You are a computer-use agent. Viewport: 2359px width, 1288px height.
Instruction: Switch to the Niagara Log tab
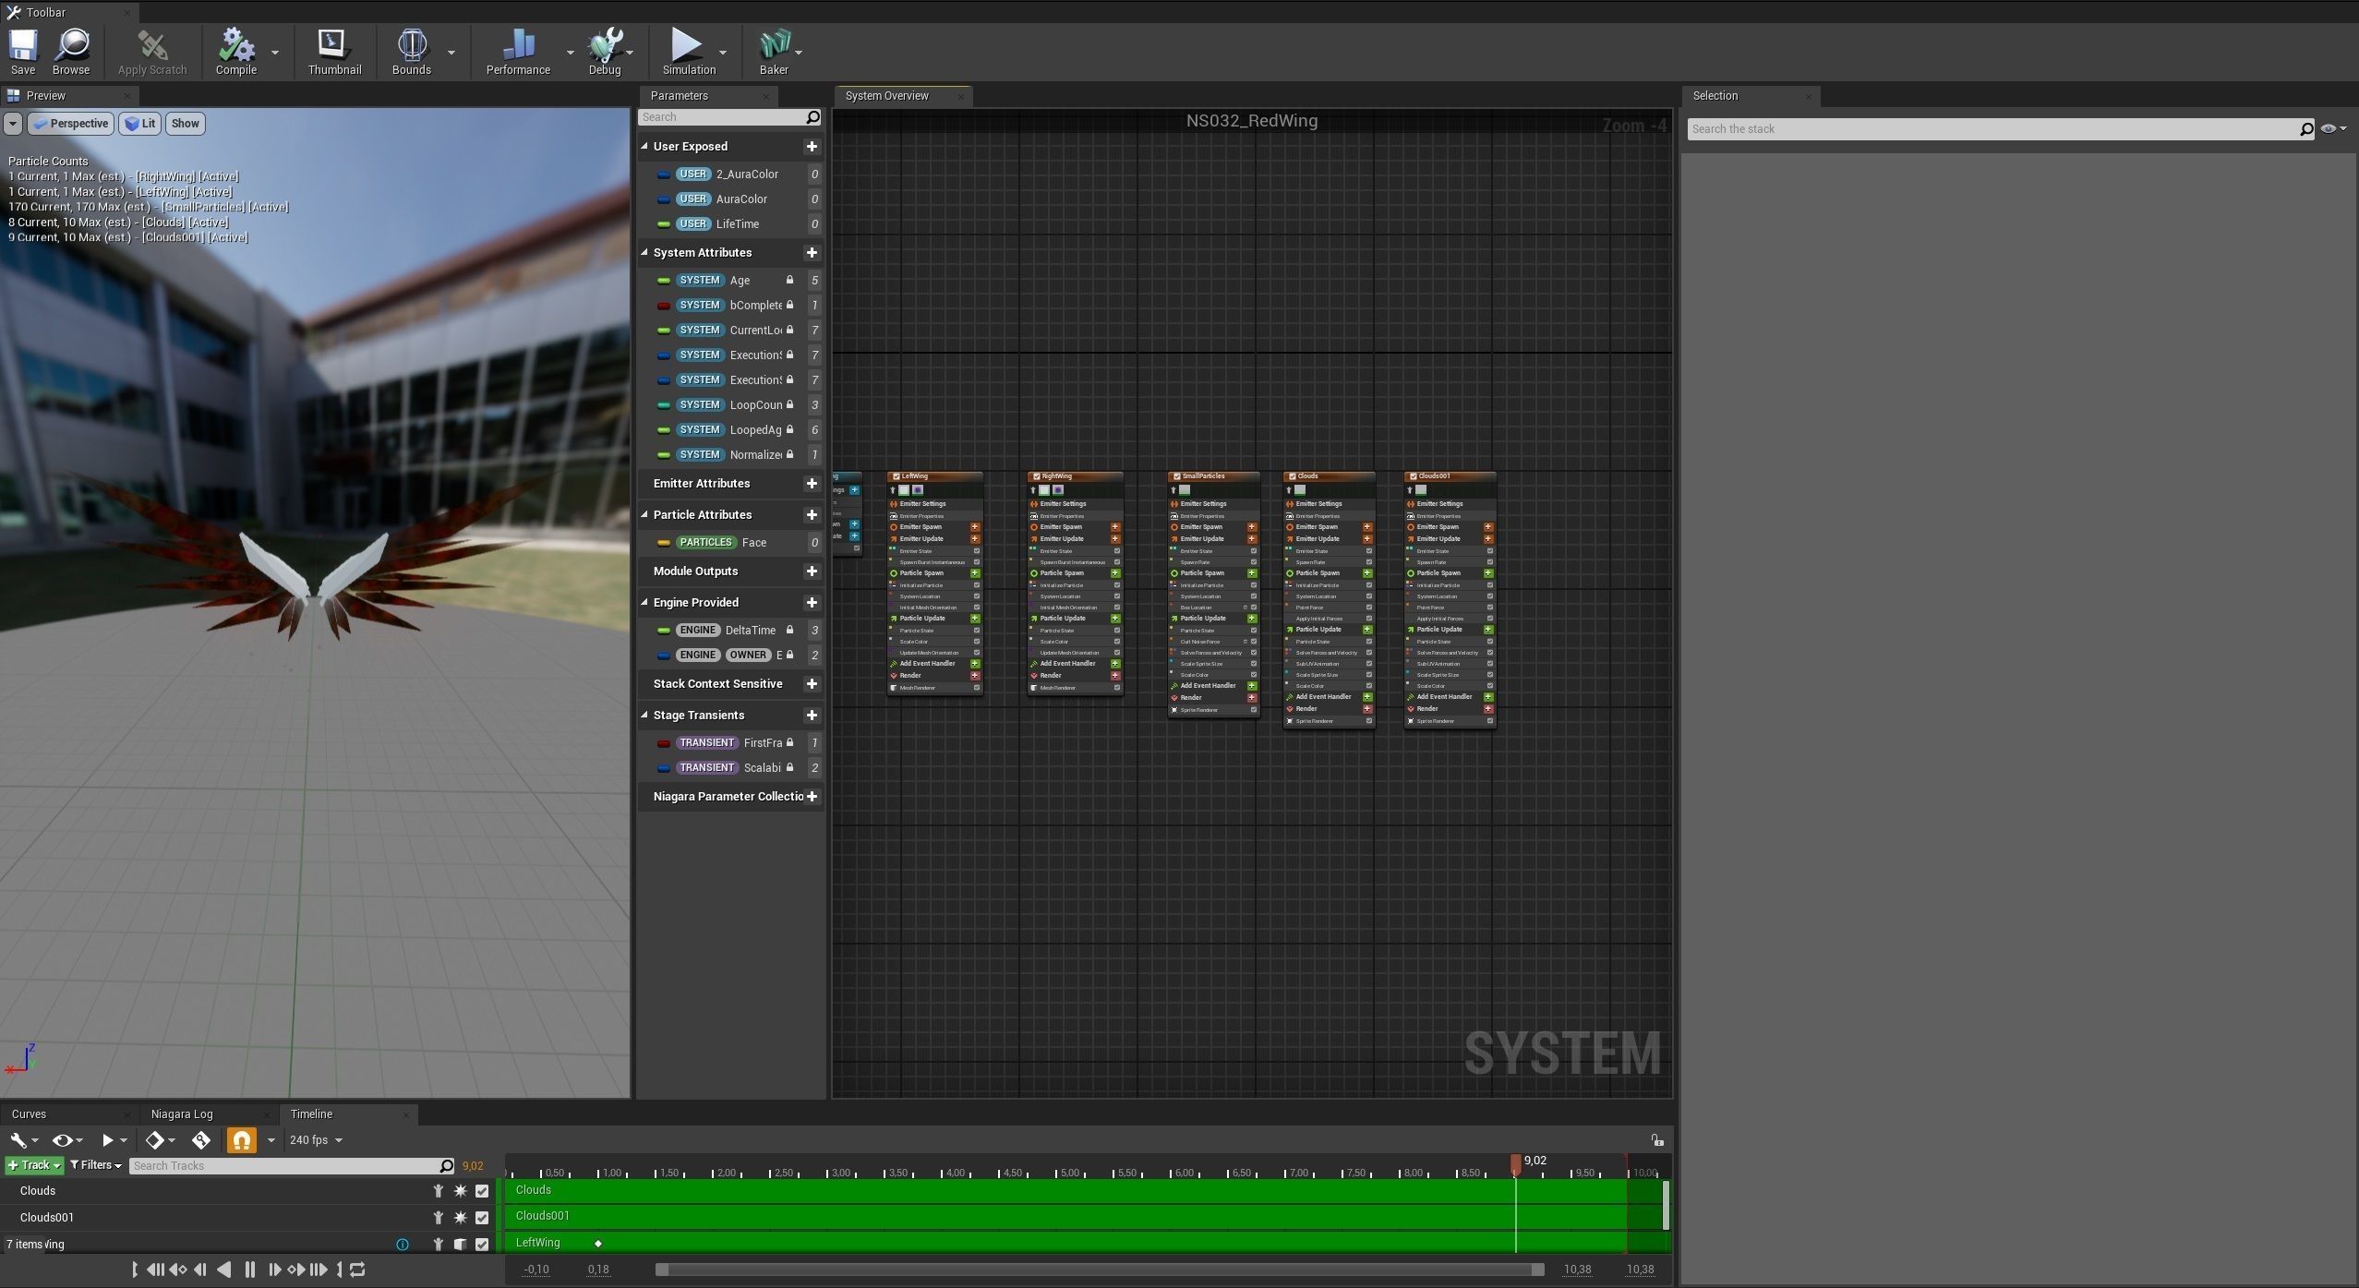(182, 1114)
